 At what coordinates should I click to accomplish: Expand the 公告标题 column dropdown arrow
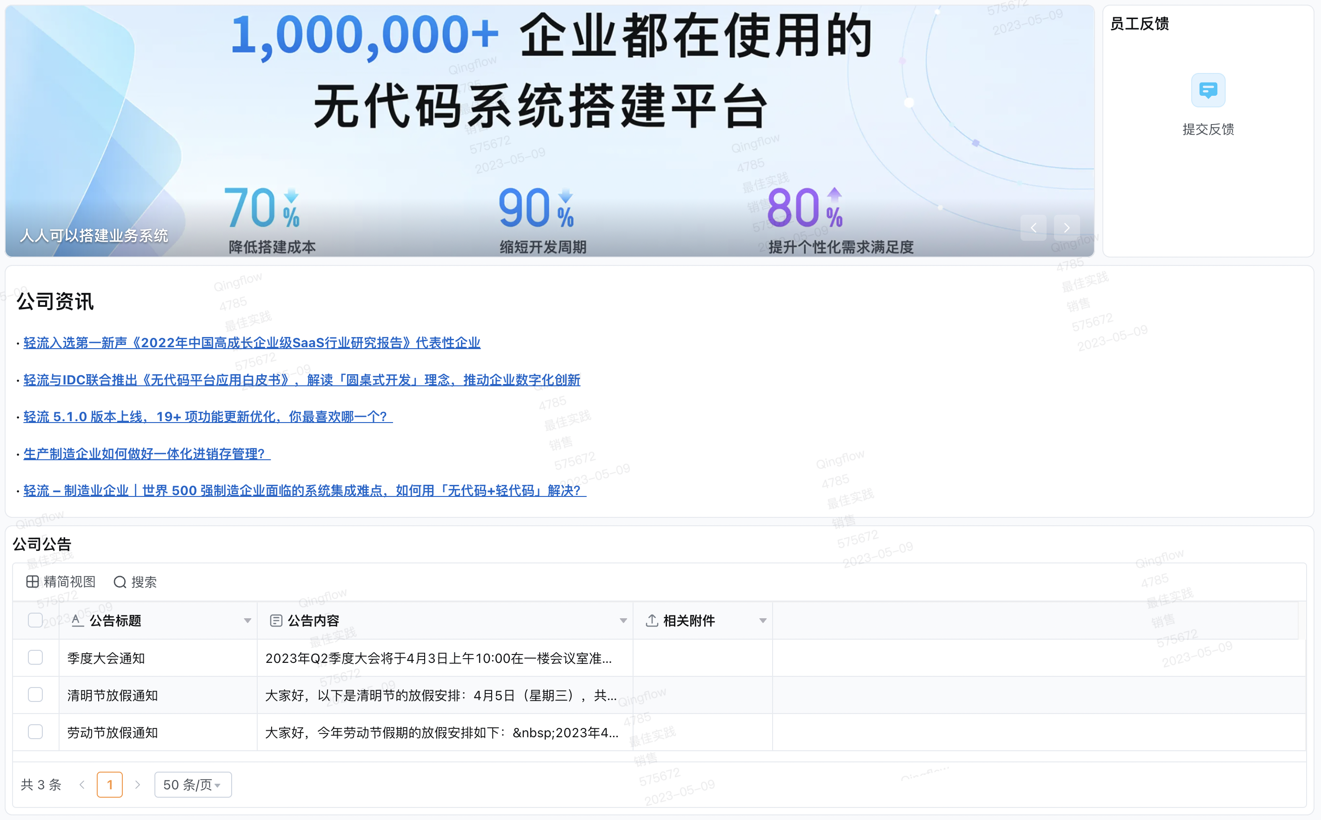(247, 621)
